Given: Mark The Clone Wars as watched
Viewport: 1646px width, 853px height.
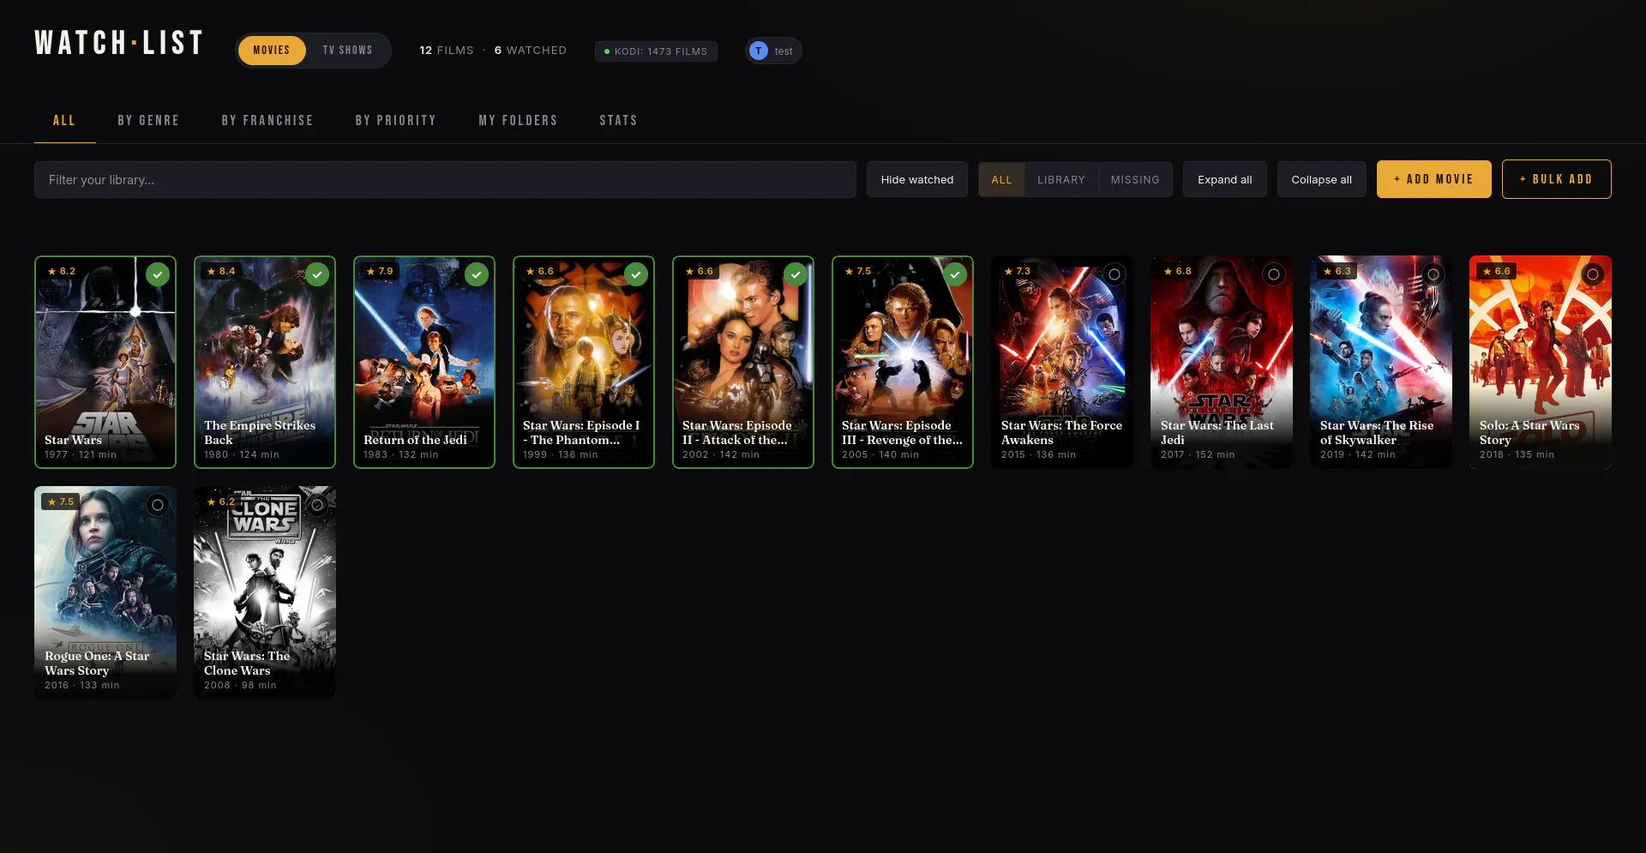Looking at the screenshot, I should 317,505.
